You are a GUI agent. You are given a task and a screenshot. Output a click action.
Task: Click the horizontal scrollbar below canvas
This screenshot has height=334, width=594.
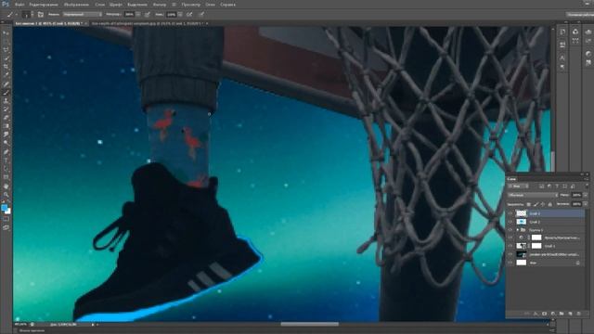click(309, 324)
